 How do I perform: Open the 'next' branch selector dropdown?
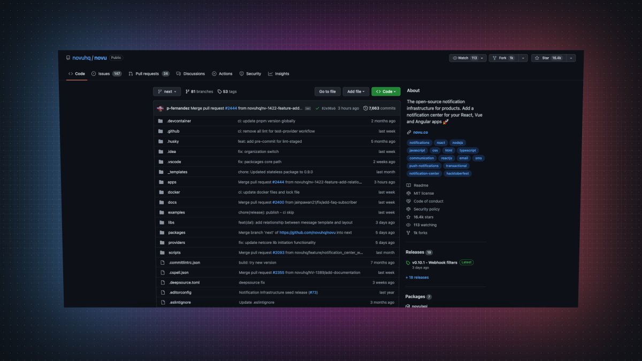point(166,91)
